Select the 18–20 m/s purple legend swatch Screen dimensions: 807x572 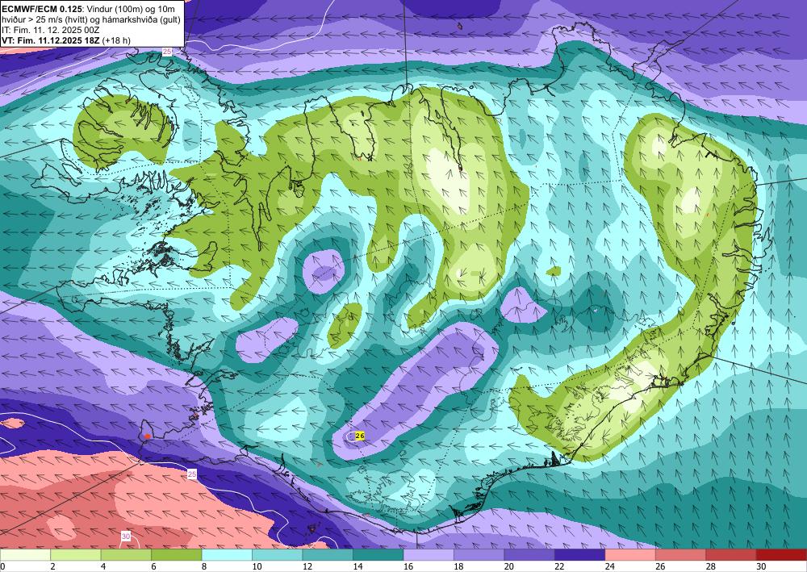pyautogui.click(x=479, y=555)
